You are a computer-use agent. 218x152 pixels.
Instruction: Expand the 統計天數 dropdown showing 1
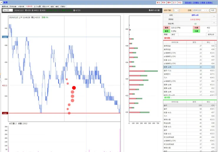176,10
